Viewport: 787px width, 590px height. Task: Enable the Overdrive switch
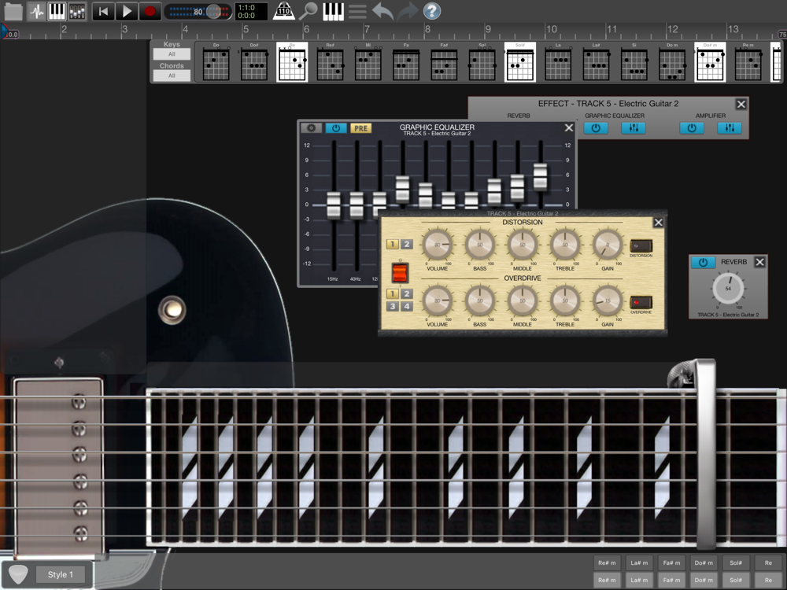click(641, 303)
